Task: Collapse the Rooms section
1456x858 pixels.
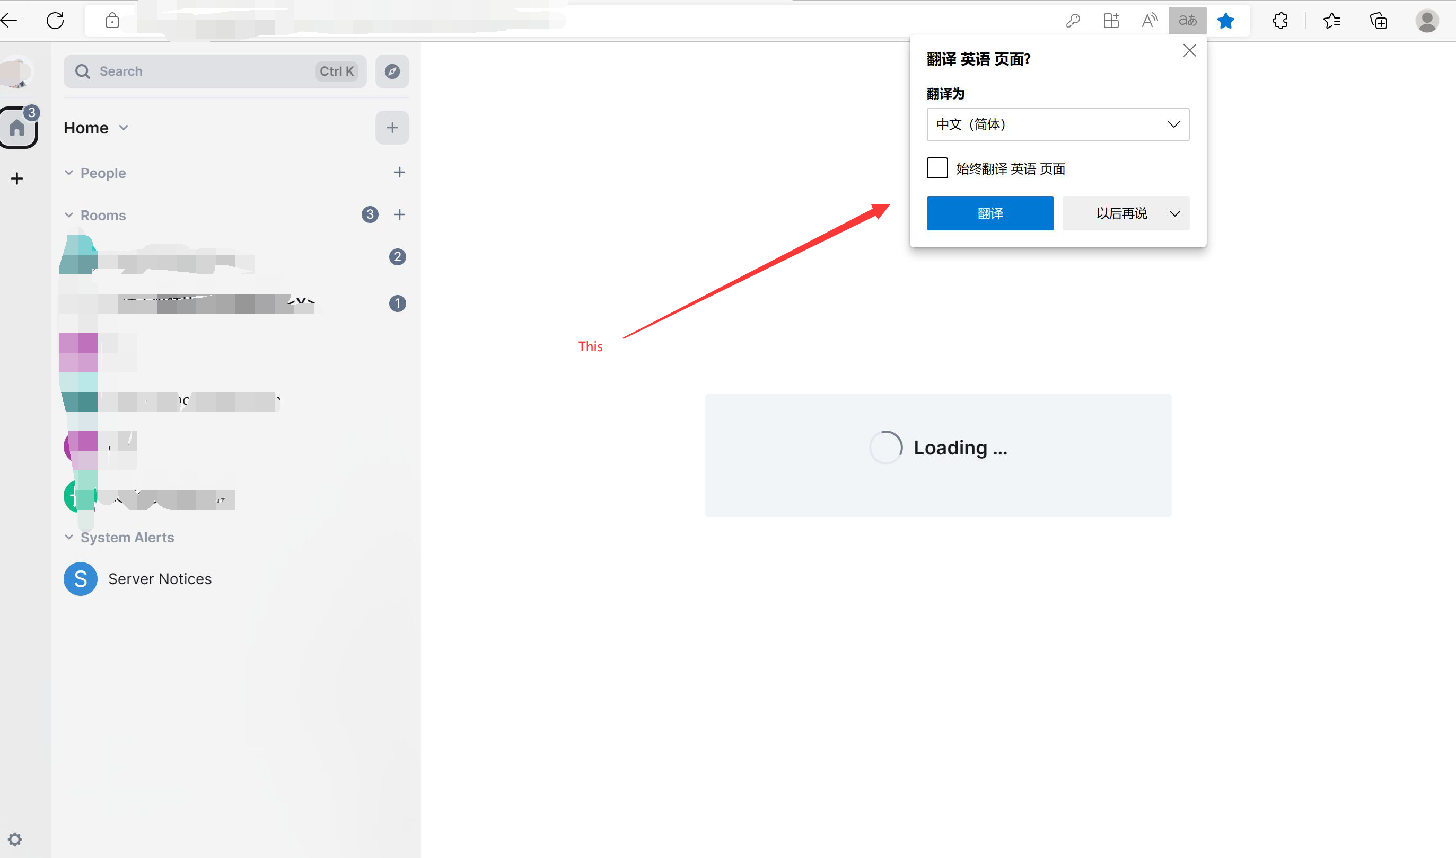Action: (x=69, y=215)
